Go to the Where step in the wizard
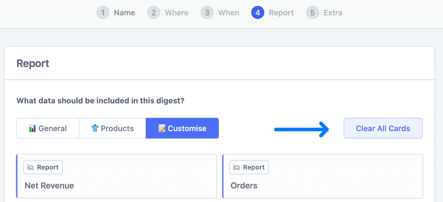This screenshot has width=443, height=202. [x=176, y=12]
